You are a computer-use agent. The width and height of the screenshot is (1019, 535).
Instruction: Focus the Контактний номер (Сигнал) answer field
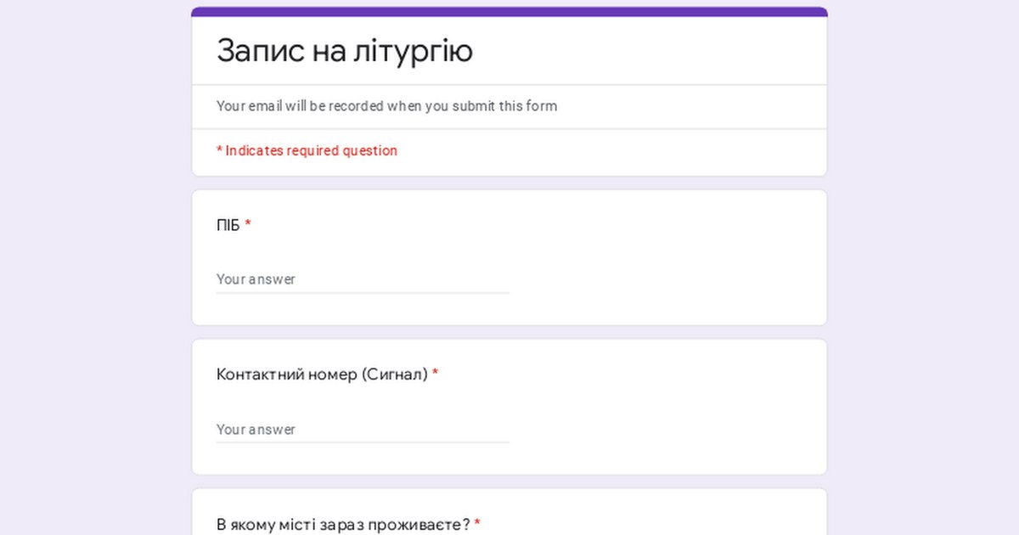(363, 429)
